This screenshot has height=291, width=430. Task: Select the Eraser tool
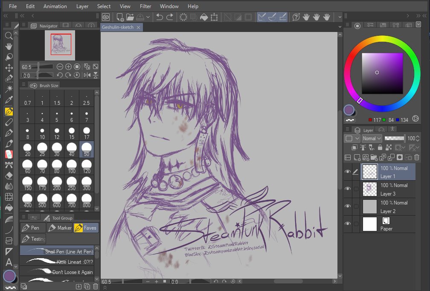9,176
